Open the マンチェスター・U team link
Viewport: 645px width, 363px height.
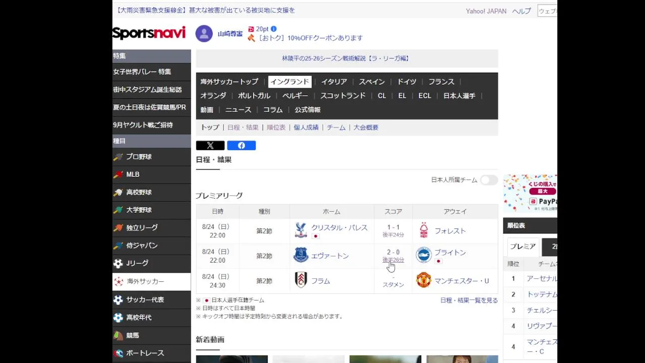462,281
